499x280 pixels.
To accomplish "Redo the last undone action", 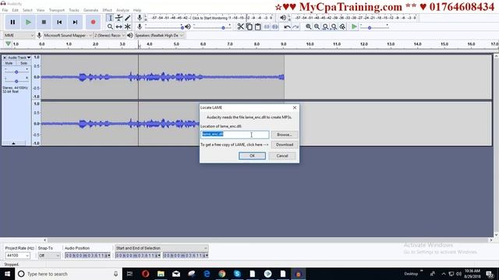I will 296,26.
